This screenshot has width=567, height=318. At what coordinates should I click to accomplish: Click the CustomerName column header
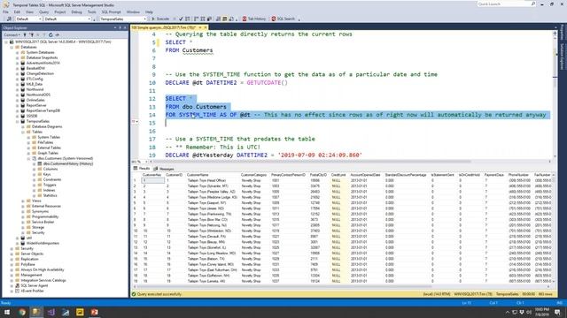pyautogui.click(x=198, y=175)
